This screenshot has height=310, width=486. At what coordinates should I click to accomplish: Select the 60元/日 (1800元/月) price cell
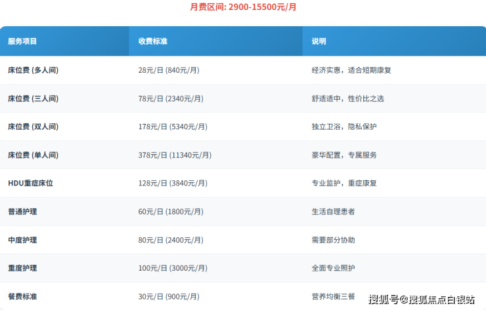coord(171,212)
